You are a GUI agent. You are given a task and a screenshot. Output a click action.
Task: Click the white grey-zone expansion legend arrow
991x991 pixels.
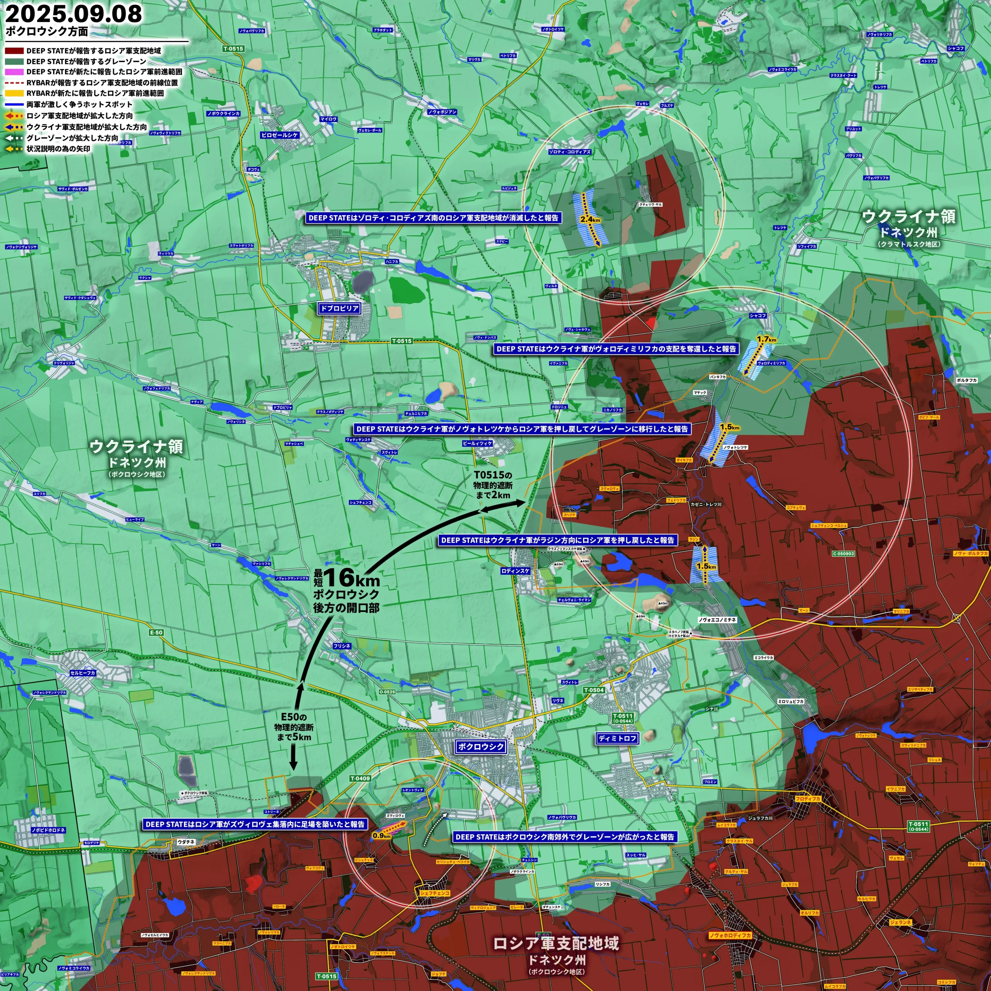point(13,138)
